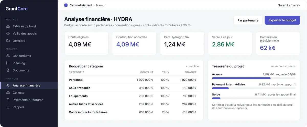Click the Rappels bell icon

[x=8, y=107]
